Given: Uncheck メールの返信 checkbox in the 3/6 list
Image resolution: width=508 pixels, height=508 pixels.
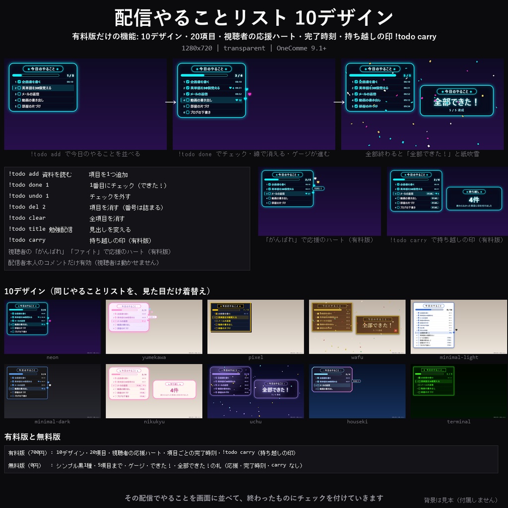Looking at the screenshot, I should click(x=188, y=94).
